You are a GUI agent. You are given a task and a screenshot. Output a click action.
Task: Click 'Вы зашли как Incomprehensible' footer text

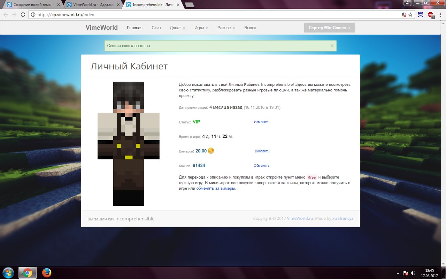pyautogui.click(x=121, y=219)
